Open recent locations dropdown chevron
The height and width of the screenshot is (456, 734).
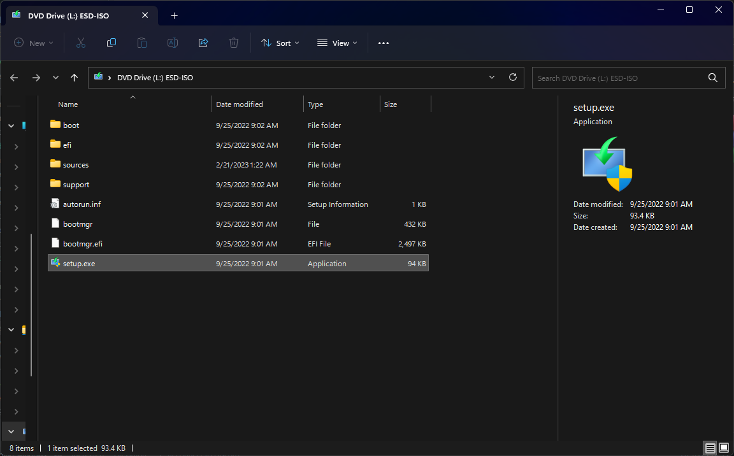(55, 78)
